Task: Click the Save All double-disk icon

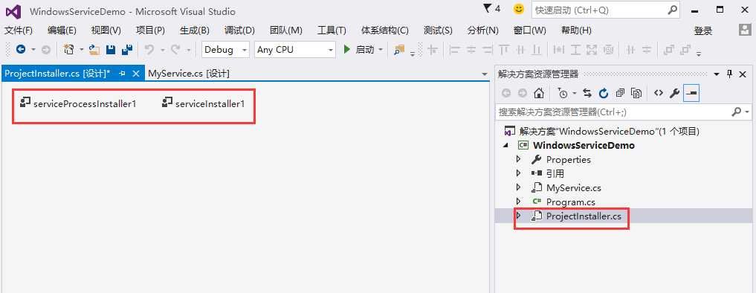Action: (x=127, y=49)
